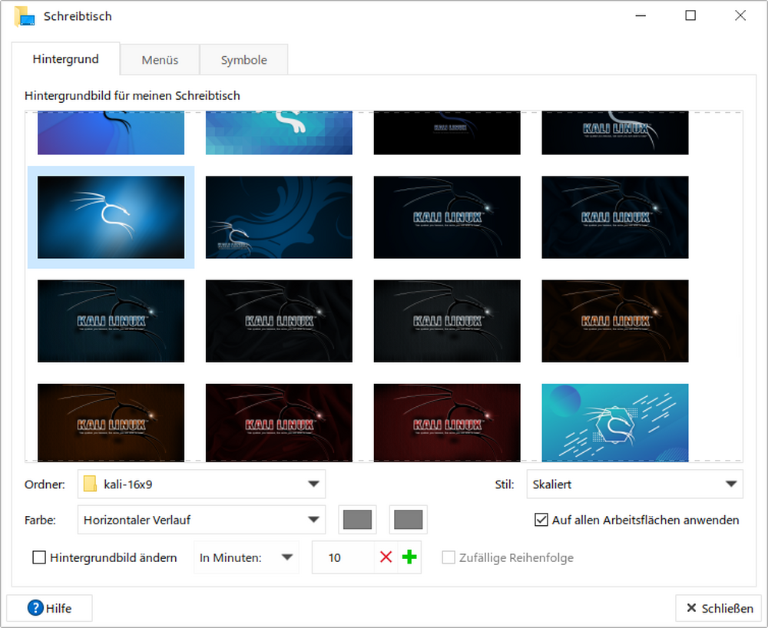Select the blue-tinted Kali Linux wallpaper starting third row
Screen dimensions: 768x628
point(111,321)
